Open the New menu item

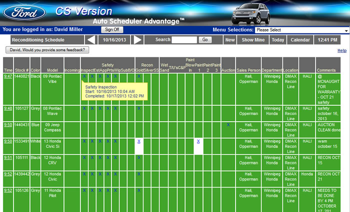point(229,40)
